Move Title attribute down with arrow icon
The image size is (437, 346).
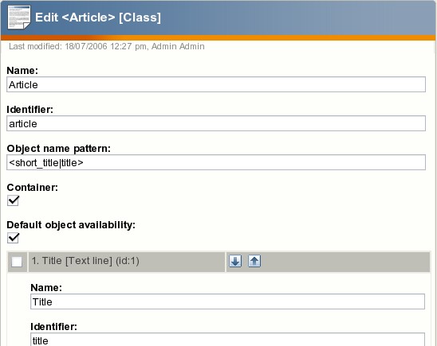[x=235, y=261]
